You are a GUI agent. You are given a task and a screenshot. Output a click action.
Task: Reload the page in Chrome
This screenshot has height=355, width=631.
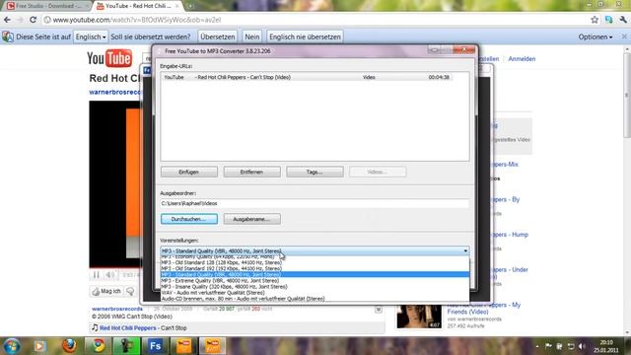(34, 20)
